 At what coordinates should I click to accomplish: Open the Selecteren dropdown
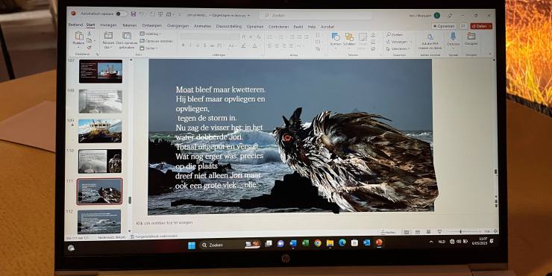coord(398,48)
